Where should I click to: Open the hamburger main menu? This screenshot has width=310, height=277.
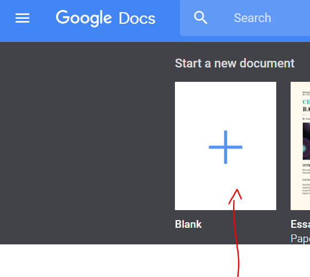coord(22,18)
